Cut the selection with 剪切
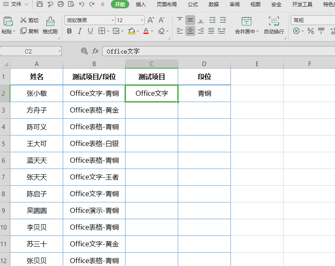This screenshot has width=335, height=266. pyautogui.click(x=29, y=20)
